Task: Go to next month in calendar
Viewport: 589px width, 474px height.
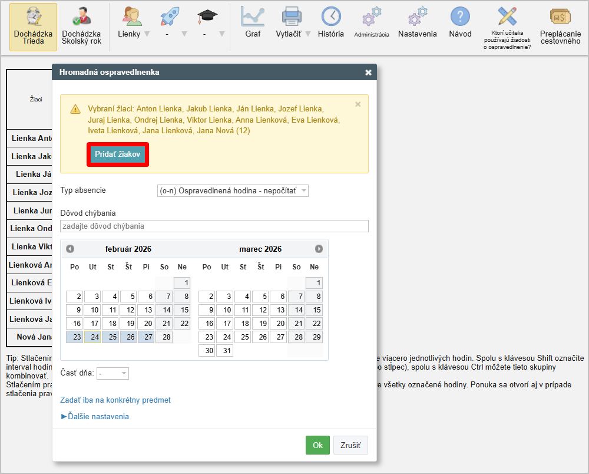Action: coord(319,249)
